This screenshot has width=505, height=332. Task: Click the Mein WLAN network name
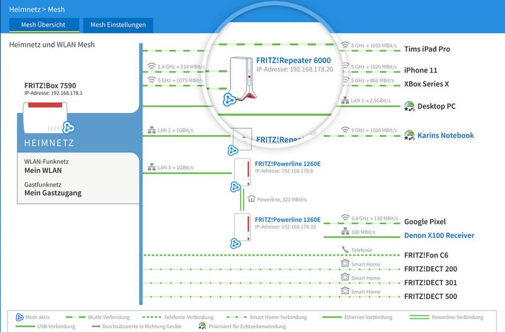click(x=43, y=170)
